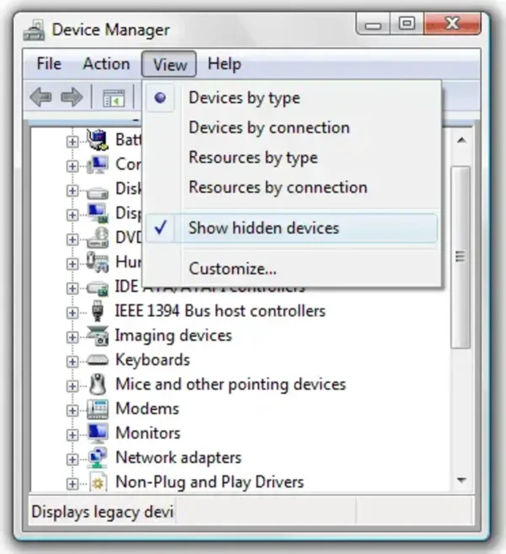Viewport: 506px width, 554px height.
Task: Click the Device Manager title bar icon
Action: point(34,30)
